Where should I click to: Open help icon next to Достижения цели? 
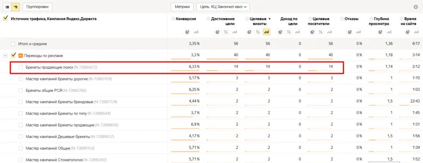pyautogui.click(x=208, y=19)
